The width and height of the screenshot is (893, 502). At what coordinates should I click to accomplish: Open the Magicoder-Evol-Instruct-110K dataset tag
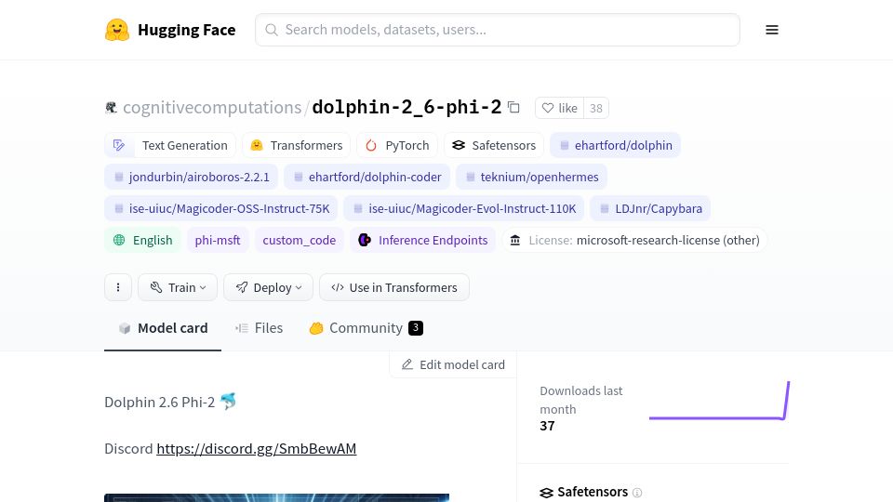tap(463, 208)
